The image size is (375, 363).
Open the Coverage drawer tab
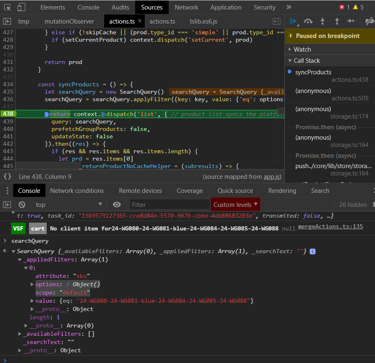(190, 191)
